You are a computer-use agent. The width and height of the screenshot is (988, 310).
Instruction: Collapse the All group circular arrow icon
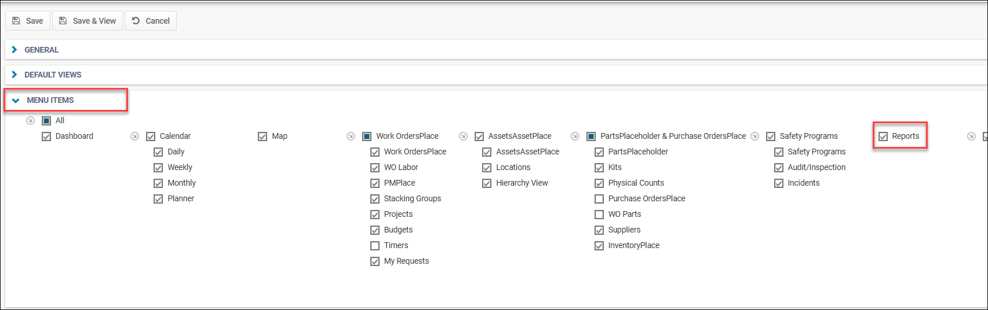pyautogui.click(x=31, y=121)
